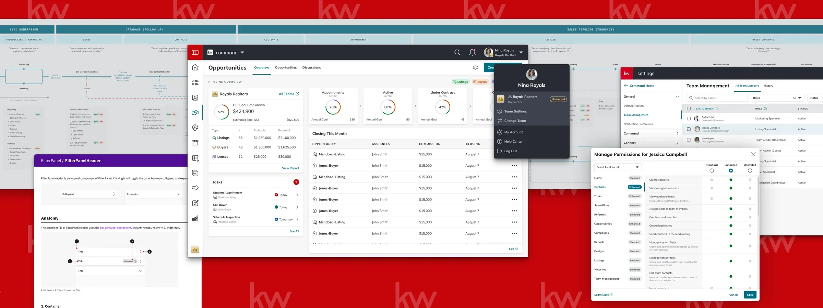Check the Jessica Campbell row checkbox
The width and height of the screenshot is (823, 308).
point(689,129)
